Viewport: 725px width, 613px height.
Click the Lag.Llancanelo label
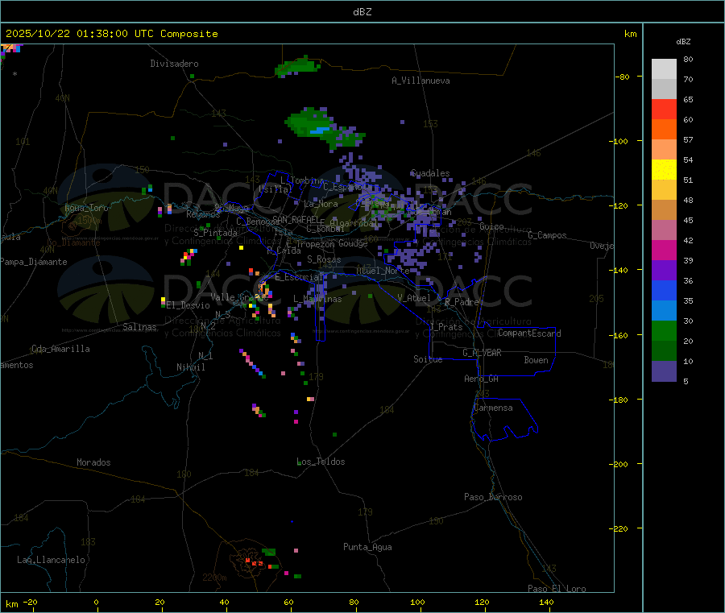click(x=51, y=560)
